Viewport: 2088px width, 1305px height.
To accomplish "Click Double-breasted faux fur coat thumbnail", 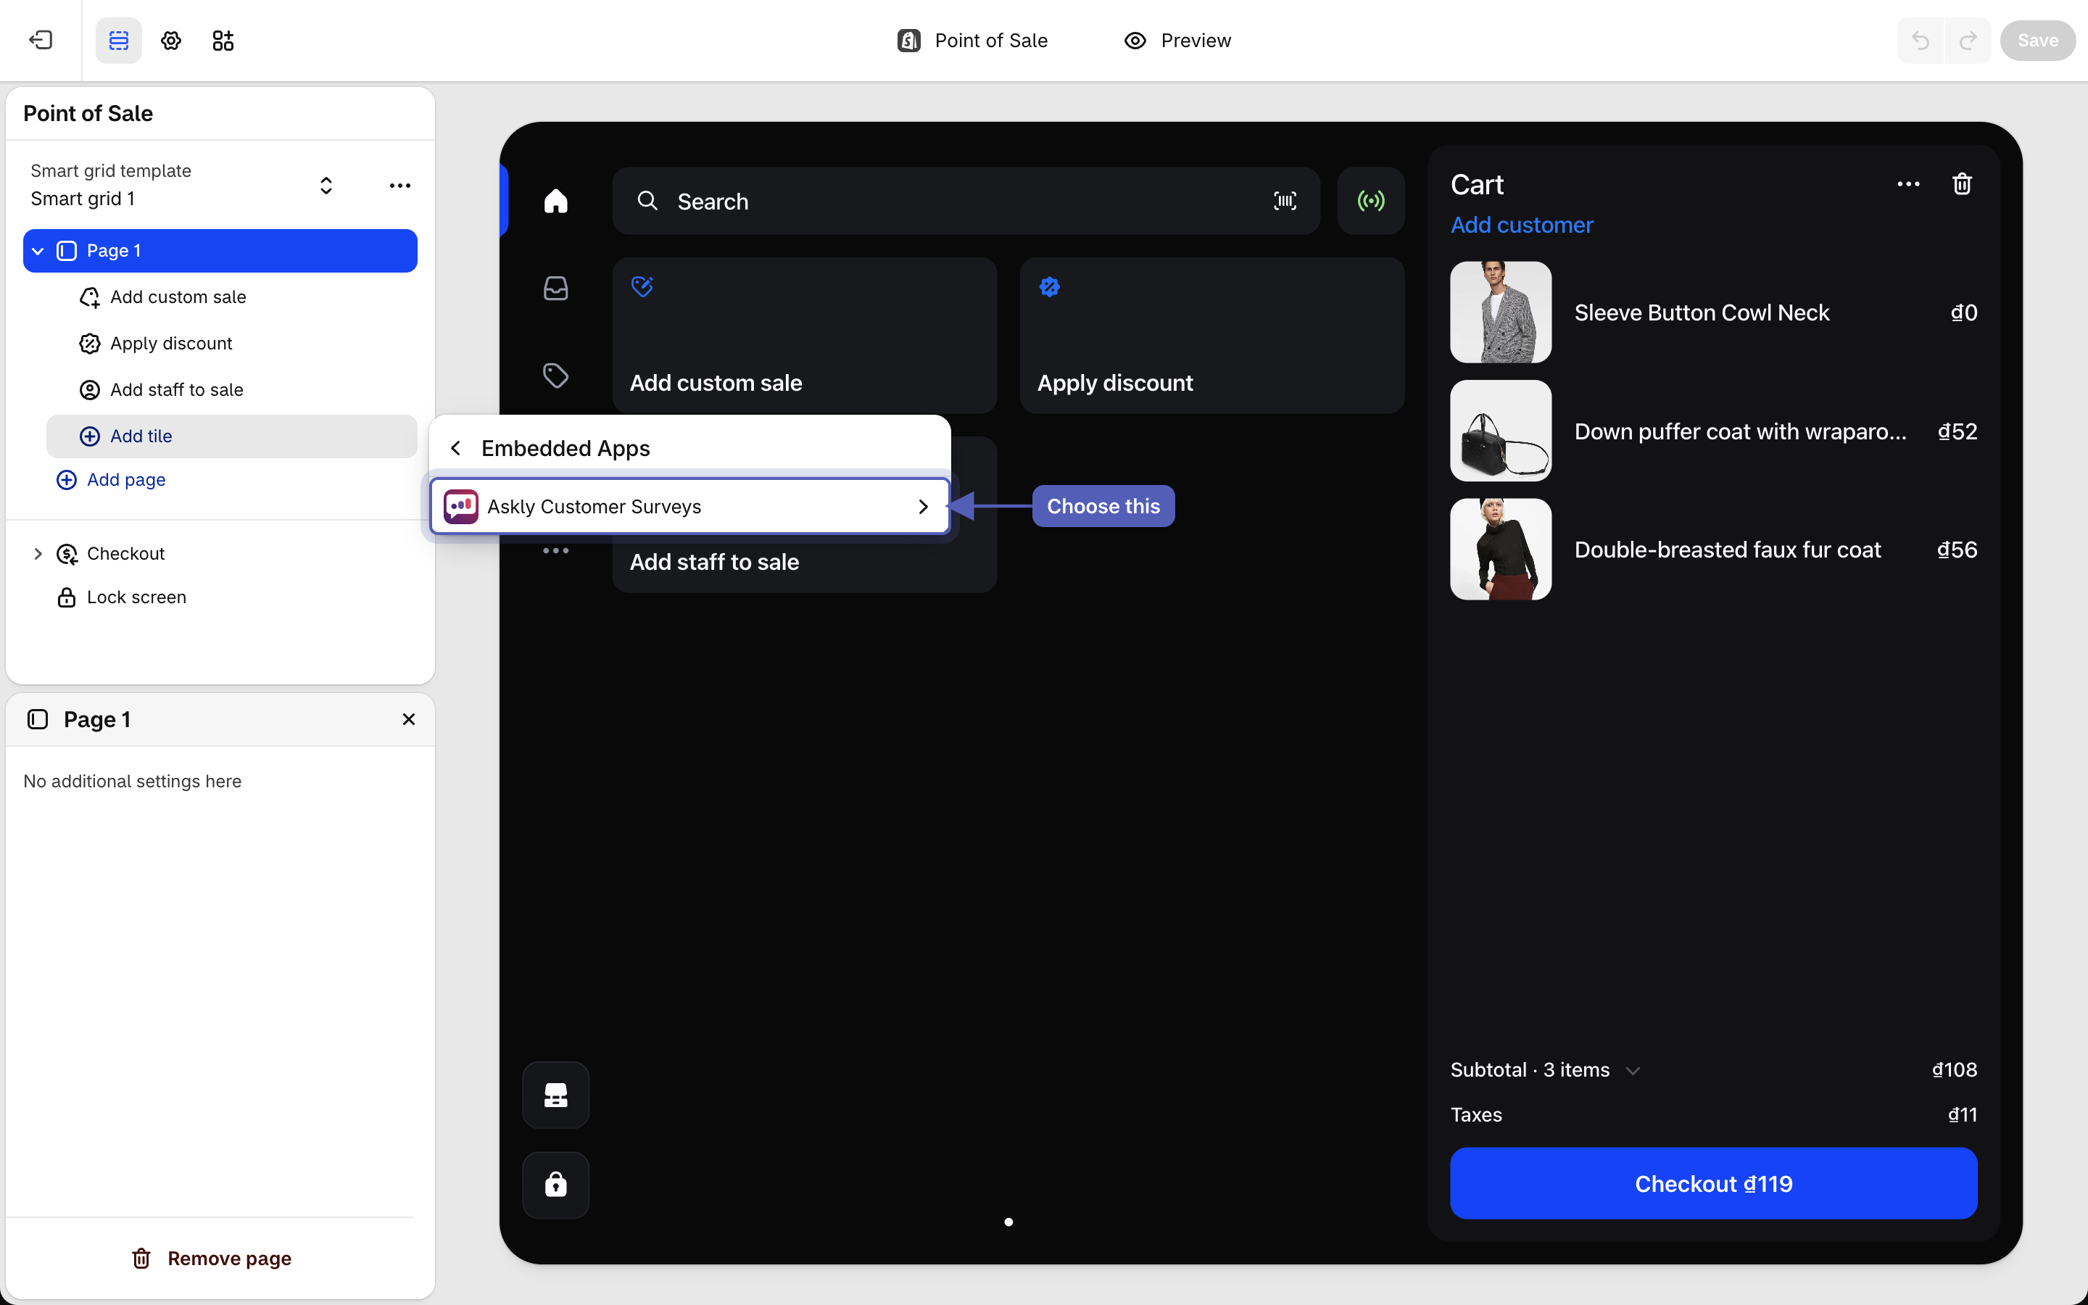I will point(1501,549).
